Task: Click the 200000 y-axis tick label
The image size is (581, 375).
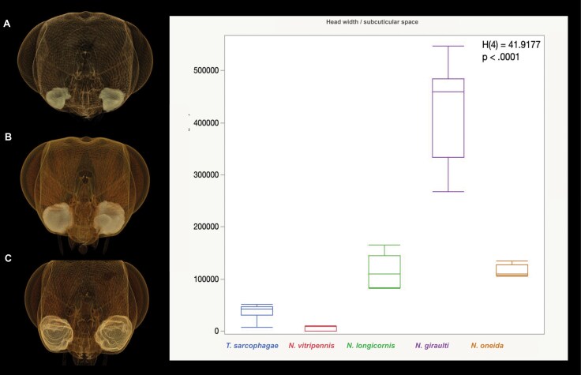Action: (206, 227)
